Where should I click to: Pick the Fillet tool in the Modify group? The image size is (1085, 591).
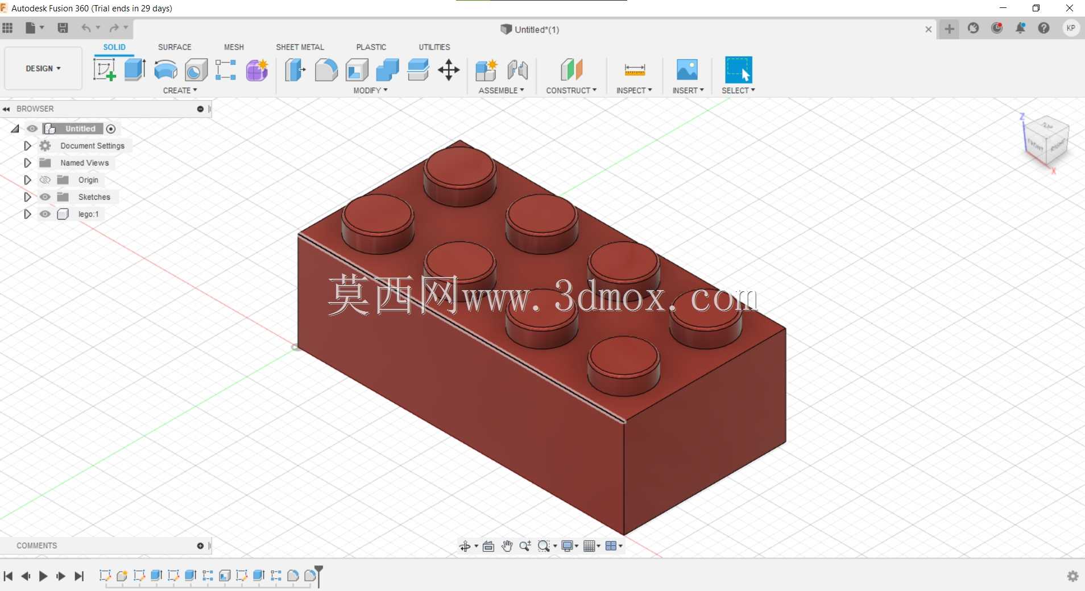click(x=326, y=70)
